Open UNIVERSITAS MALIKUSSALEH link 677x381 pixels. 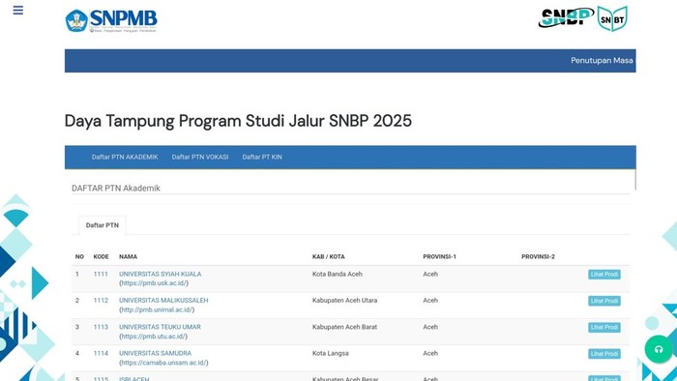(163, 301)
